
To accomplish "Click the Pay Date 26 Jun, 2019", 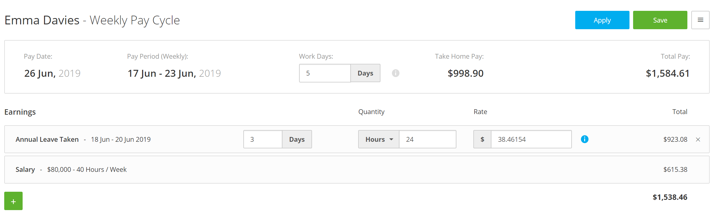I will click(52, 73).
